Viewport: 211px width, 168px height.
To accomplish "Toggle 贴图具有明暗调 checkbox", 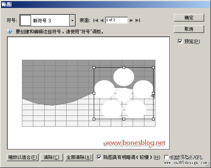I will click(x=99, y=157).
